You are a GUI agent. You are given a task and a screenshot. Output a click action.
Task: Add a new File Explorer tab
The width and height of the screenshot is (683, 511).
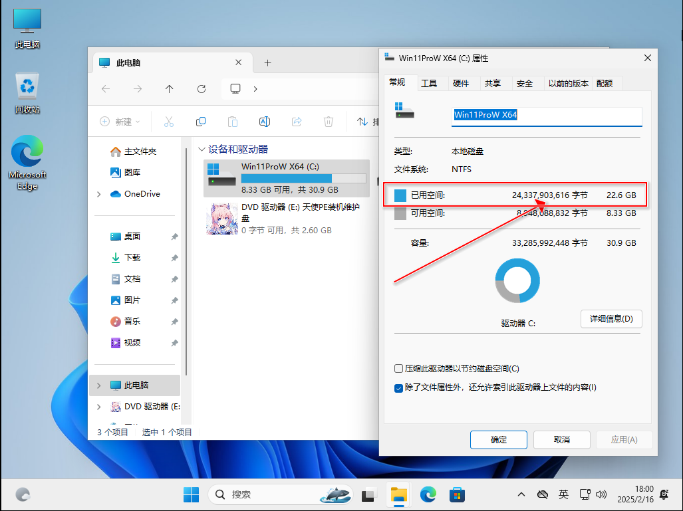click(x=267, y=62)
